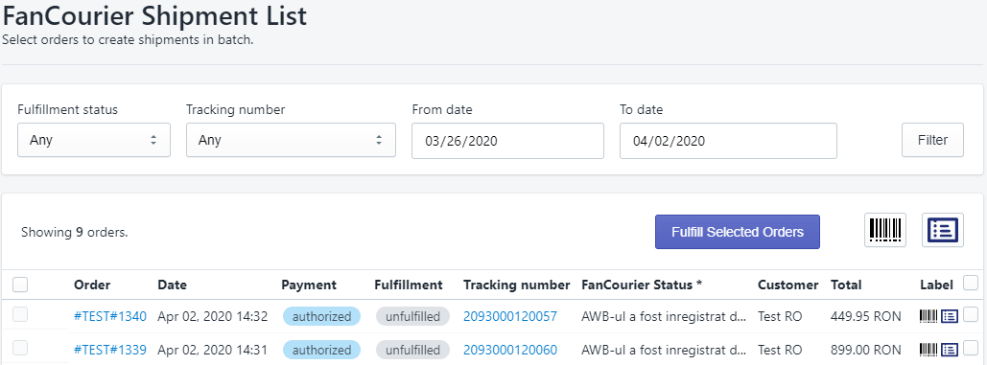Click the Filter button

(x=933, y=140)
